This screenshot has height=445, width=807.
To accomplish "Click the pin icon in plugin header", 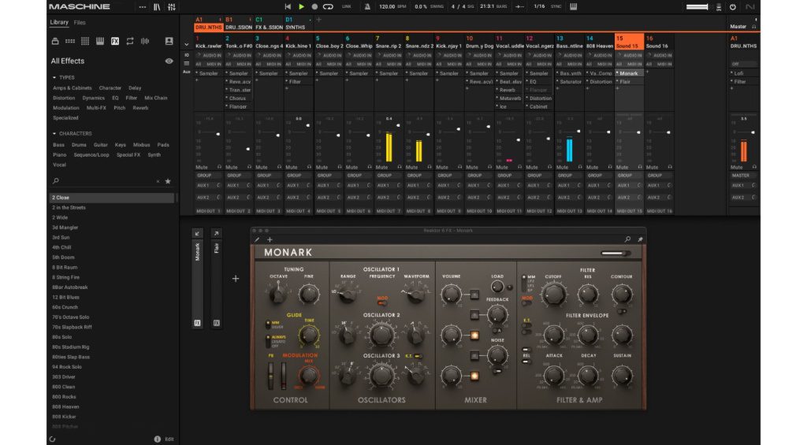I will 640,239.
